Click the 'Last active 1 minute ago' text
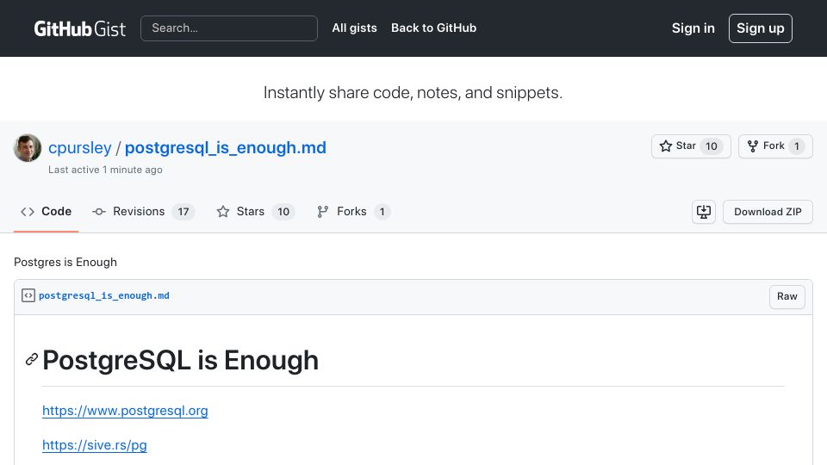Screen dimensions: 827x465 [x=105, y=170]
